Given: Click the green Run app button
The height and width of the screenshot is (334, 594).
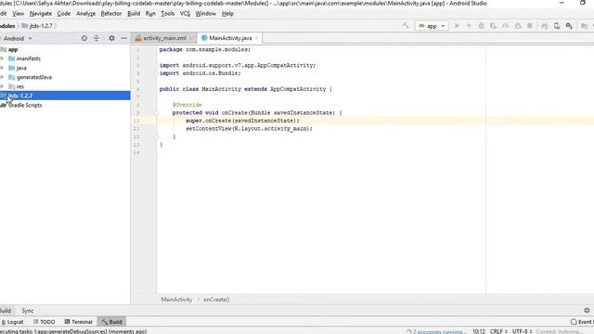Looking at the screenshot, I should (457, 26).
